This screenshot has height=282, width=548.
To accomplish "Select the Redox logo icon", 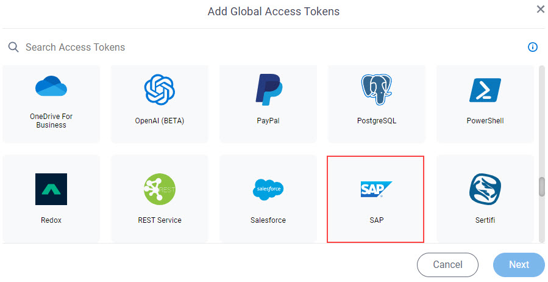I will (51, 189).
